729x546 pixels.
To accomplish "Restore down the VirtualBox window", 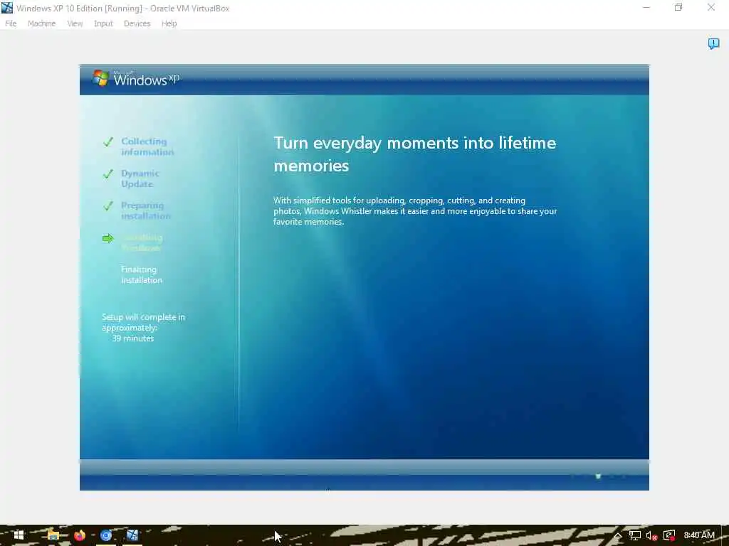I will (x=678, y=8).
